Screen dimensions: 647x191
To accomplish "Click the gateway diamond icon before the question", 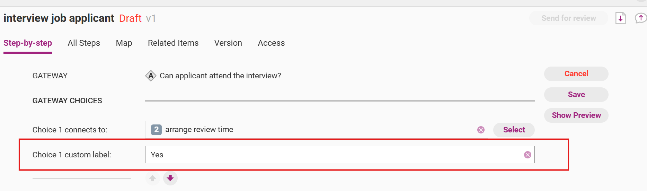I will pyautogui.click(x=151, y=76).
